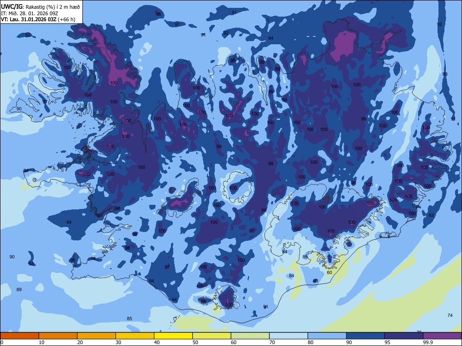
Task: Select the 30–40 amber legend block
Action: pos(135,336)
